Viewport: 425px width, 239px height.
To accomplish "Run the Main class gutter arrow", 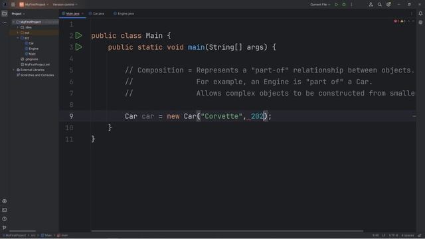I will tap(78, 35).
